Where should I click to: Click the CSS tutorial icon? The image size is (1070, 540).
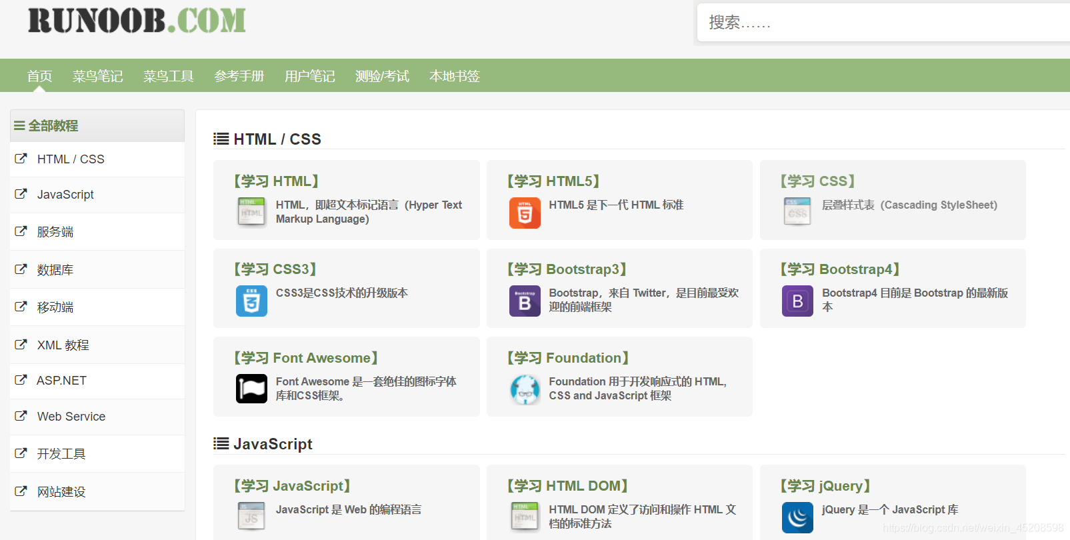pyautogui.click(x=797, y=212)
